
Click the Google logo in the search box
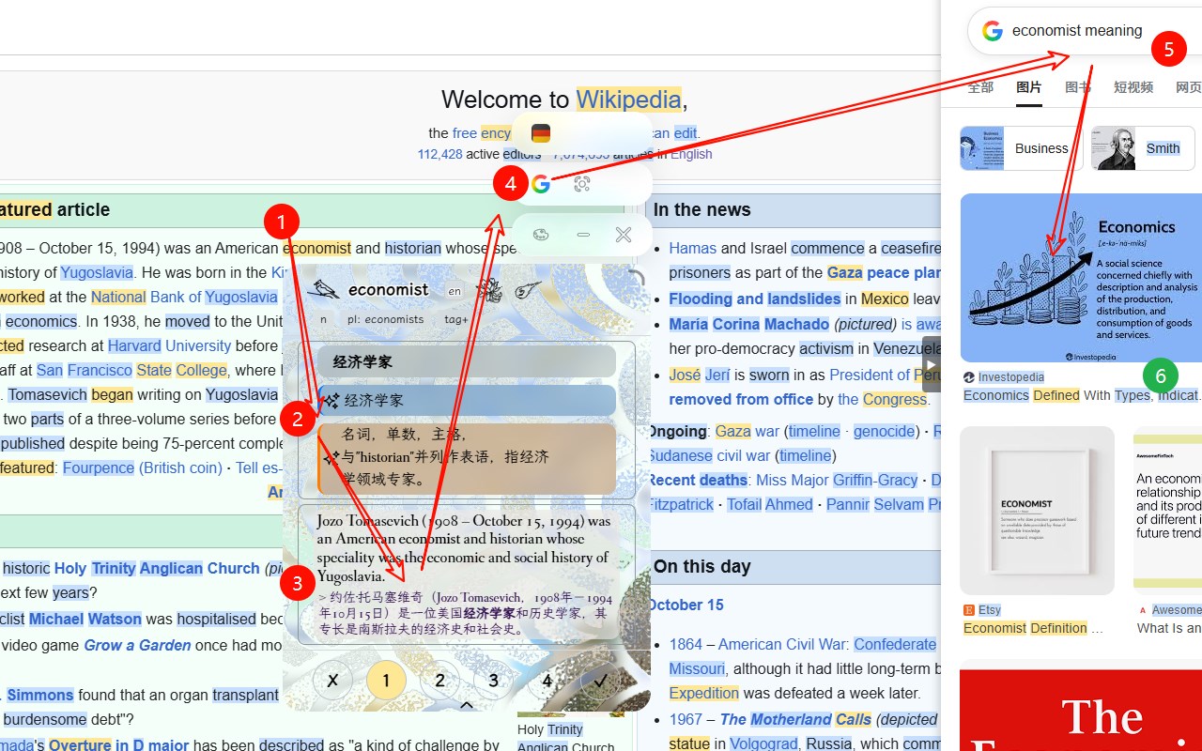click(x=993, y=31)
